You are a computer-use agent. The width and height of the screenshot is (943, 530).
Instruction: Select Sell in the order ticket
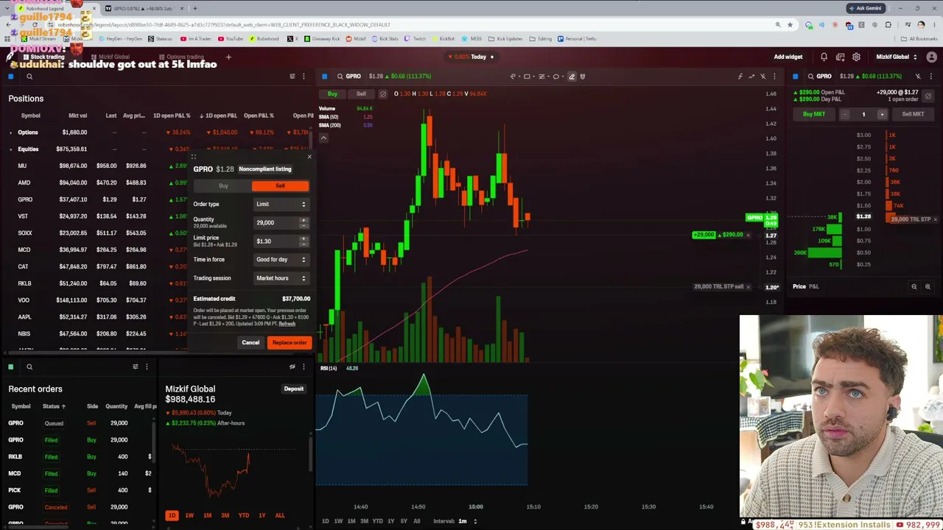point(280,186)
